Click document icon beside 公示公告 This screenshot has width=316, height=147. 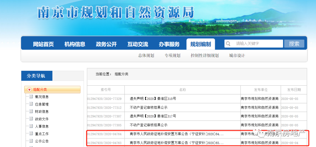pos(31,141)
